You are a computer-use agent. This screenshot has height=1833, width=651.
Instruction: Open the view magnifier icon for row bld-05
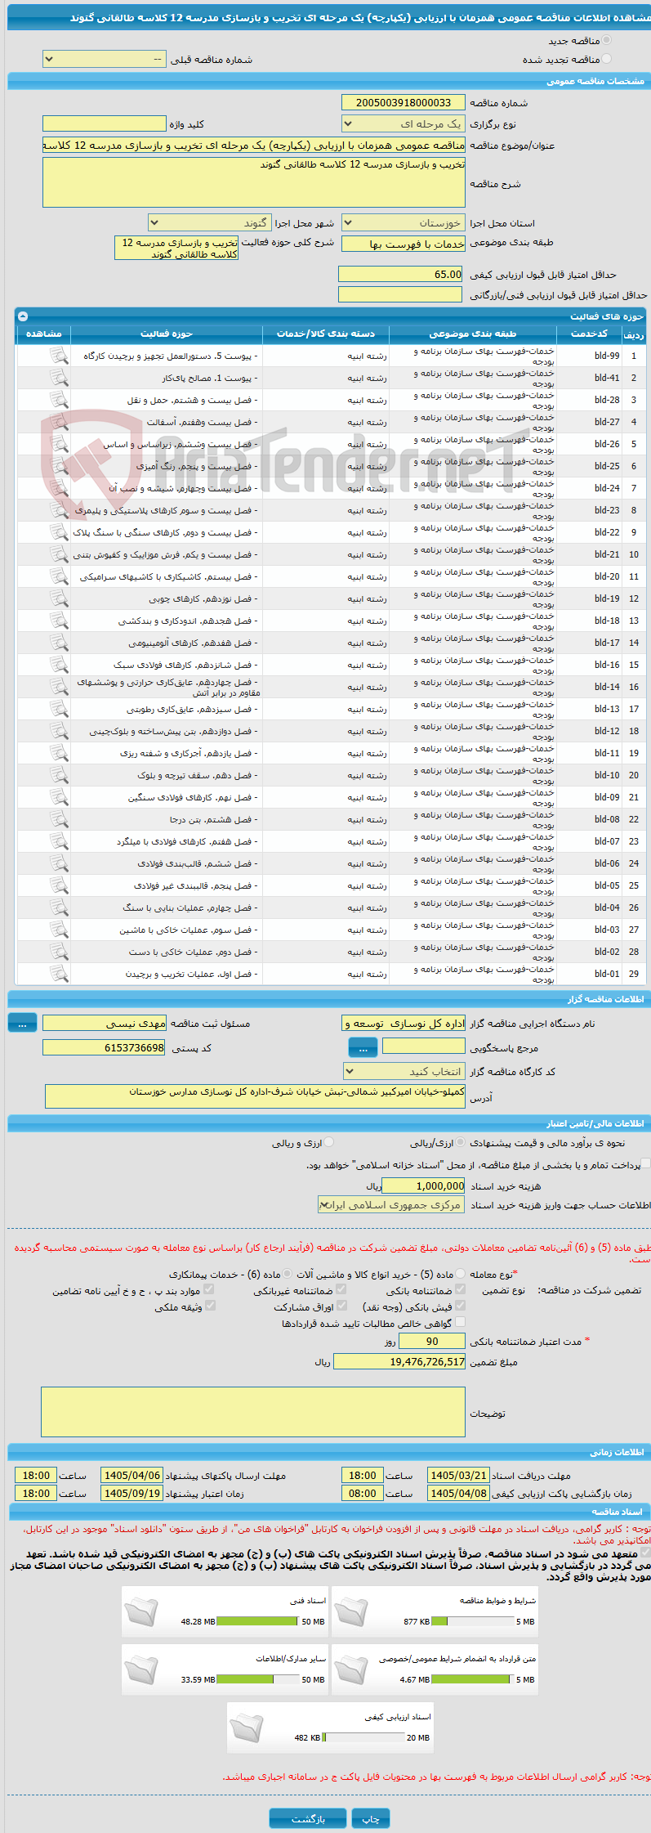[x=59, y=885]
